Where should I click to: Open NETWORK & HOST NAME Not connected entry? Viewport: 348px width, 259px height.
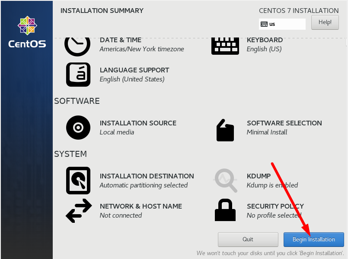click(x=140, y=211)
